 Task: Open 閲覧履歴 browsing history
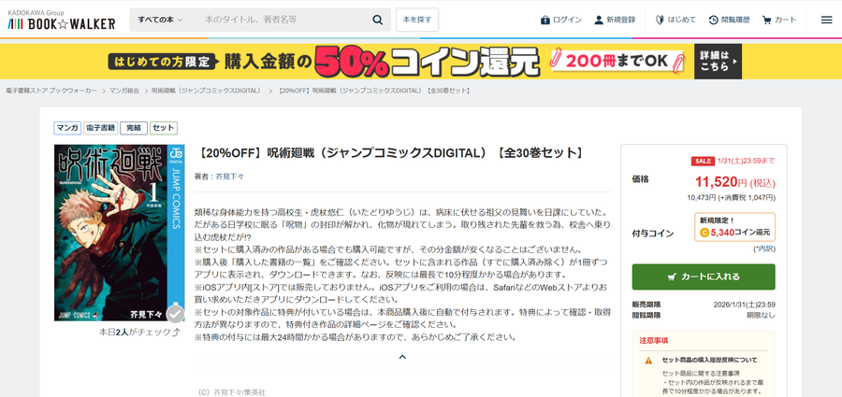point(729,20)
